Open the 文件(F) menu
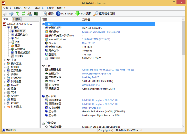 tap(7, 8)
